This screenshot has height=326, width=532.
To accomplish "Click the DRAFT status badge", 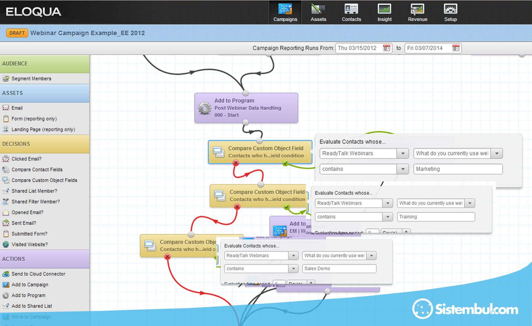I will pyautogui.click(x=17, y=33).
